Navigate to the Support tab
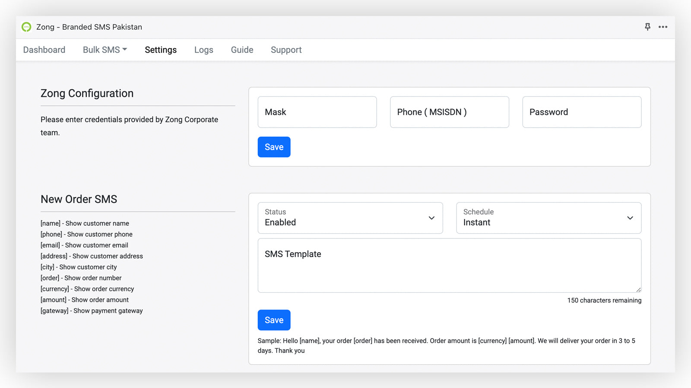Image resolution: width=691 pixels, height=388 pixels. 286,50
